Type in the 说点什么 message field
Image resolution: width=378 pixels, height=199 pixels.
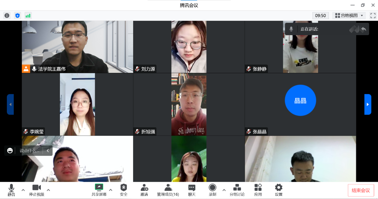click(x=29, y=151)
